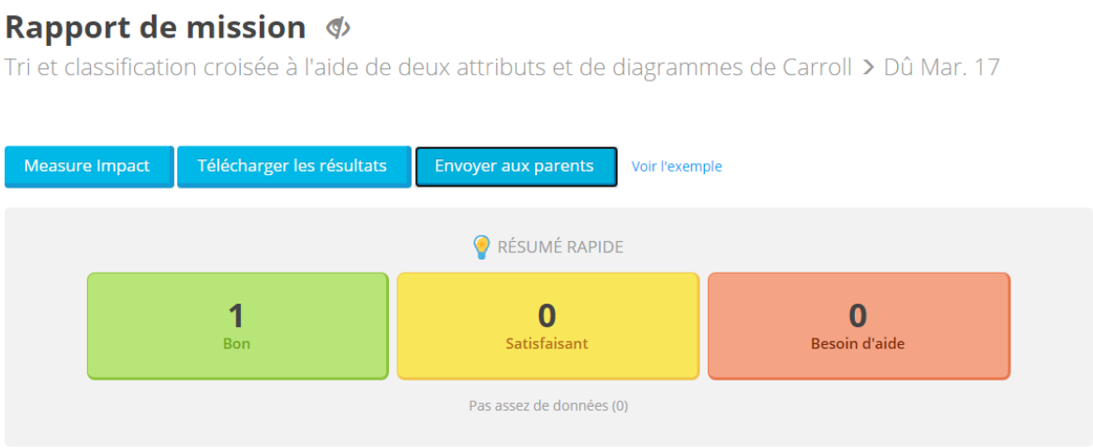Click the Rapport de mission heading
1093x448 pixels.
click(x=156, y=28)
